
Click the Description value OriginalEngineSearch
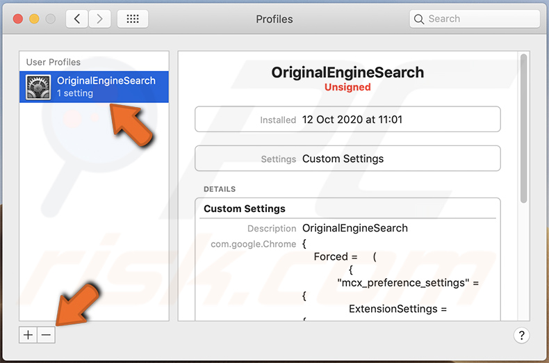click(x=354, y=228)
